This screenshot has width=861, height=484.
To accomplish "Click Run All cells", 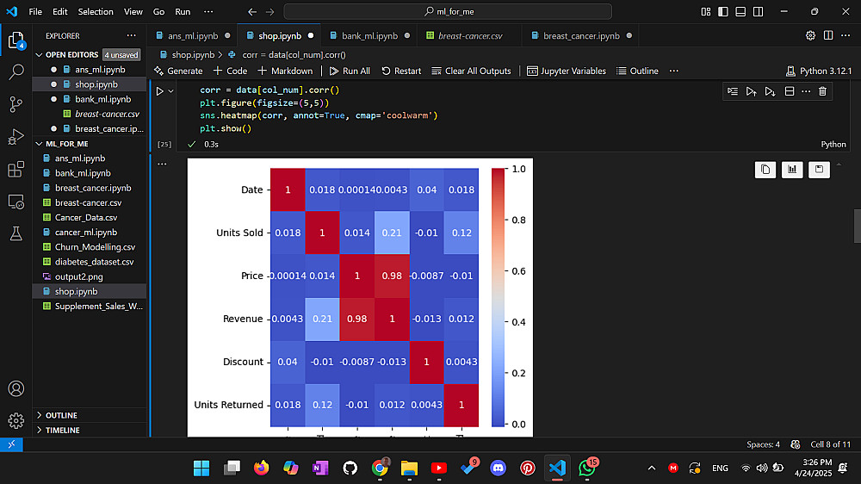I will pyautogui.click(x=350, y=71).
